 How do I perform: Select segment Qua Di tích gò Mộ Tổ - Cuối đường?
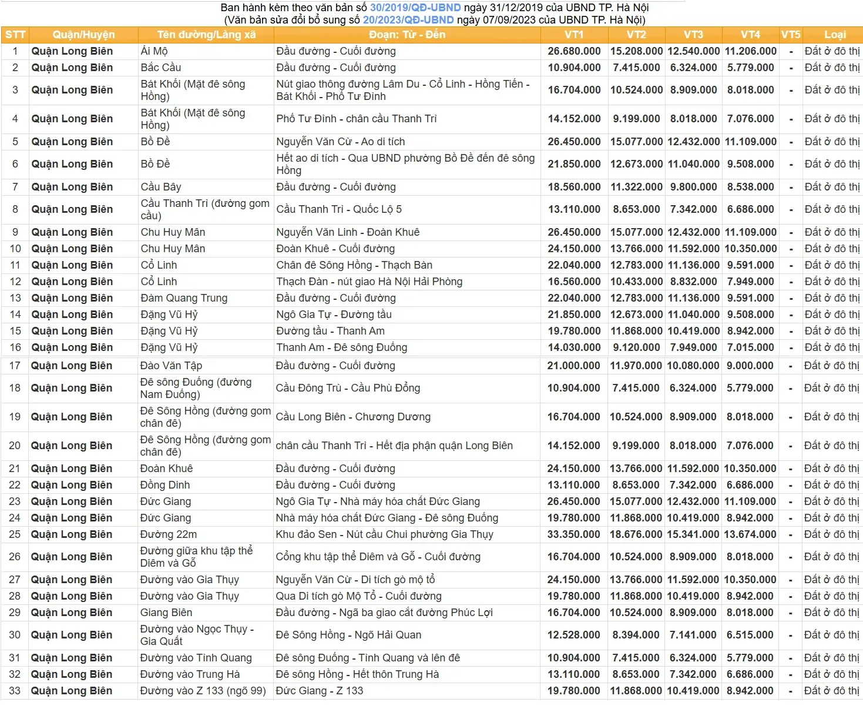coord(358,596)
